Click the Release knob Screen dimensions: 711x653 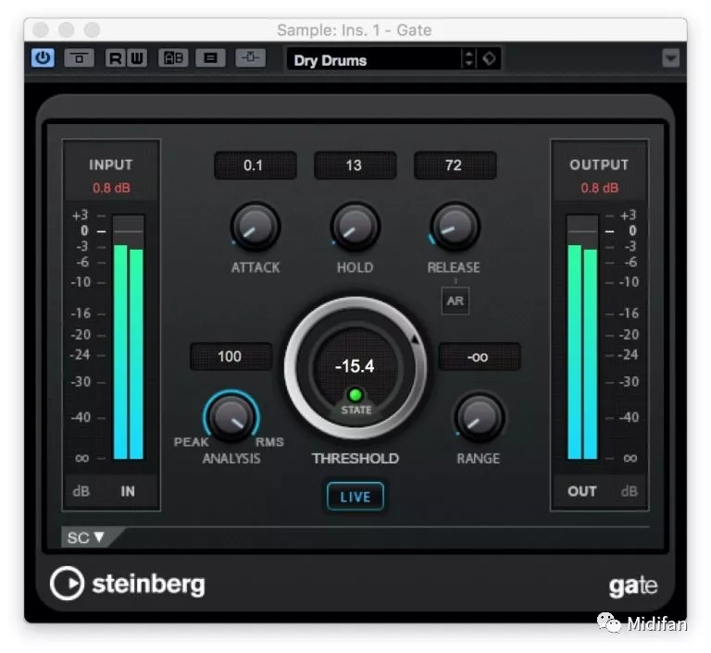(x=454, y=227)
